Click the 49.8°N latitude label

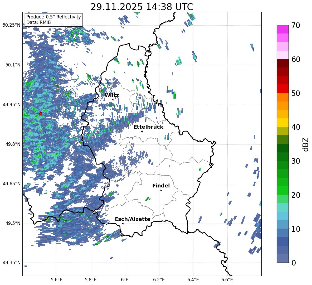coord(13,144)
